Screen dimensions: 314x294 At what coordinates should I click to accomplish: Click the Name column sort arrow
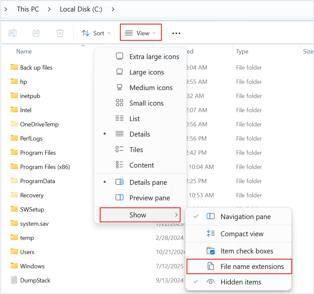[x=83, y=46]
